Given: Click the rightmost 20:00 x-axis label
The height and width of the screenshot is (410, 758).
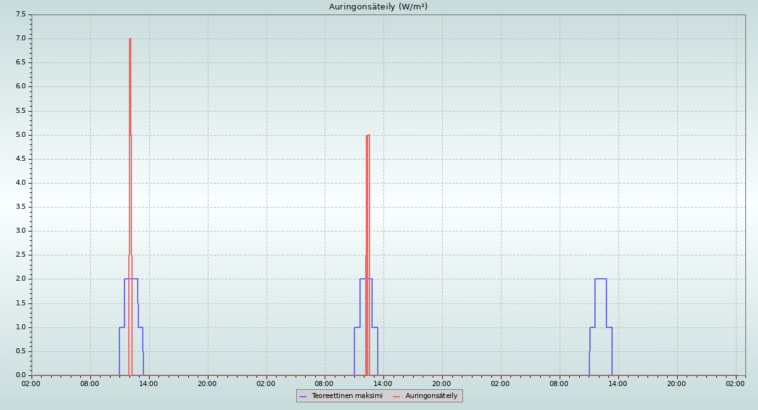Looking at the screenshot, I should pos(677,384).
